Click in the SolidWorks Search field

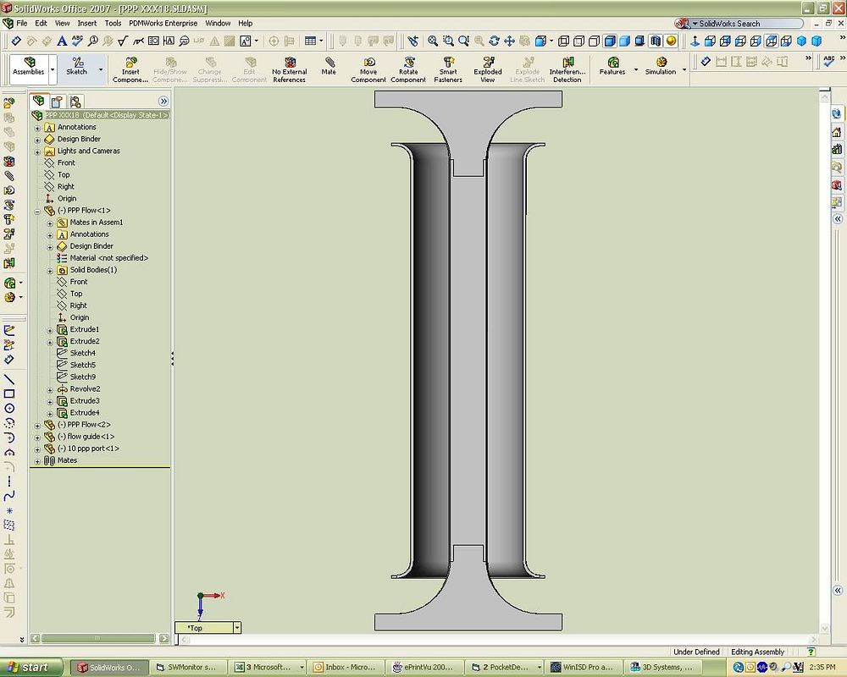click(x=750, y=23)
